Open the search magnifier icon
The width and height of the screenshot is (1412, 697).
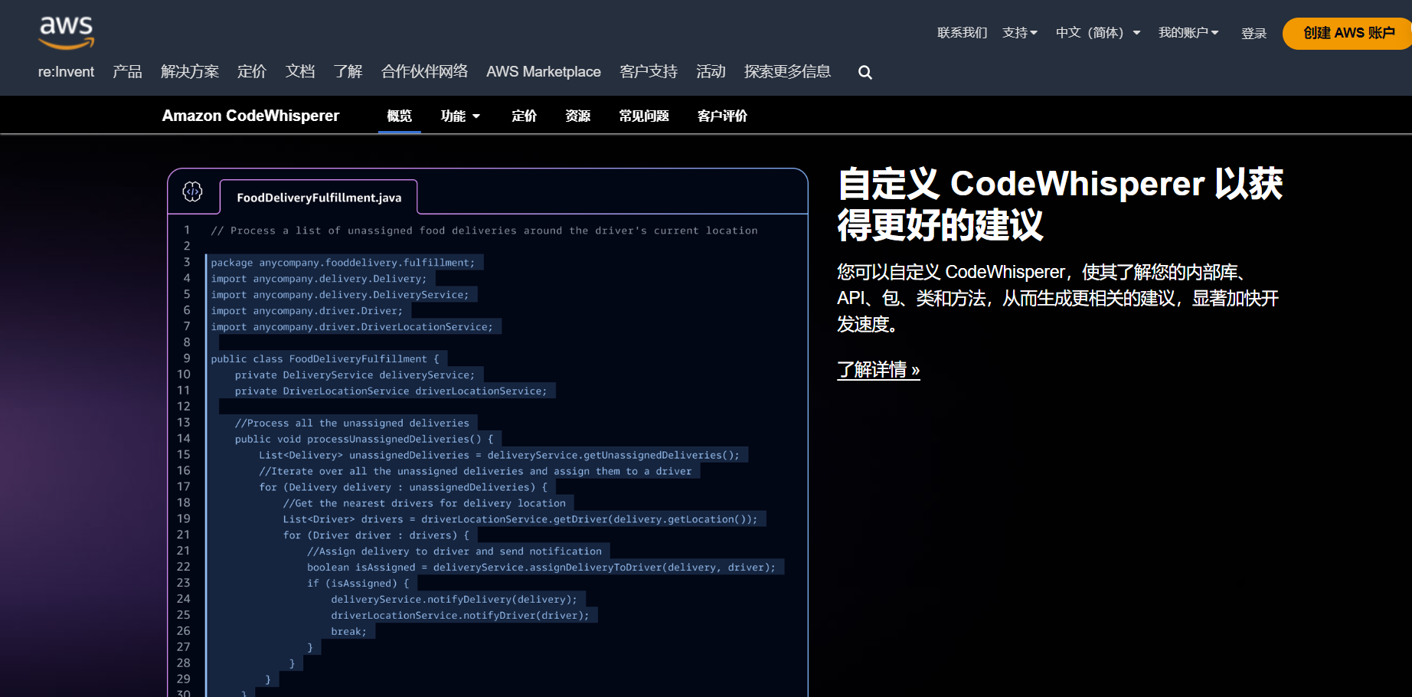coord(865,72)
